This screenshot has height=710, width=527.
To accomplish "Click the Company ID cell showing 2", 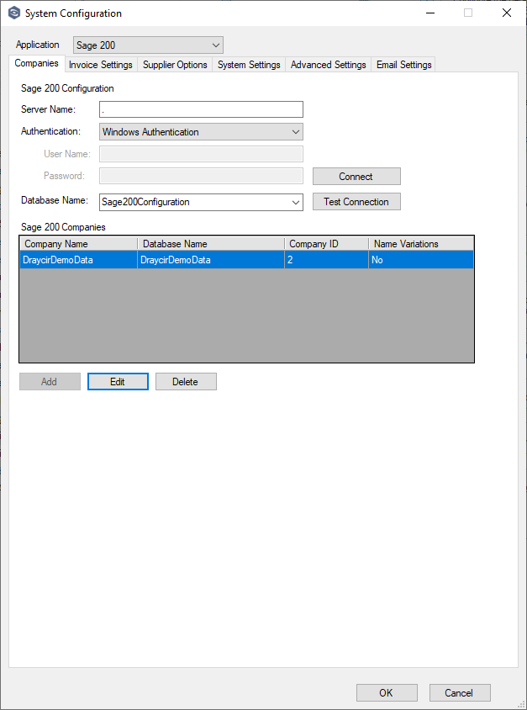I will point(327,260).
